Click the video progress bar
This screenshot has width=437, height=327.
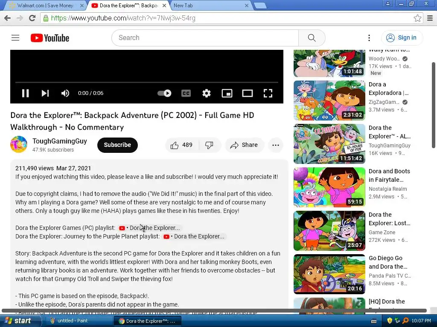(147, 82)
